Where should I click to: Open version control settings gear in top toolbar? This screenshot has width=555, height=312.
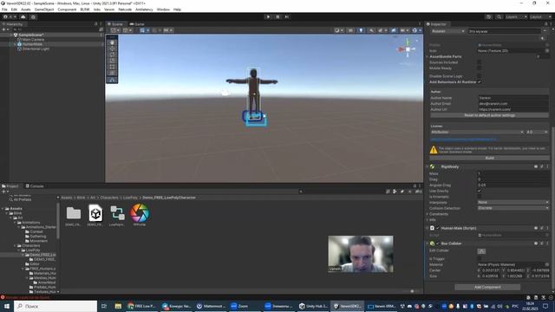click(33, 16)
